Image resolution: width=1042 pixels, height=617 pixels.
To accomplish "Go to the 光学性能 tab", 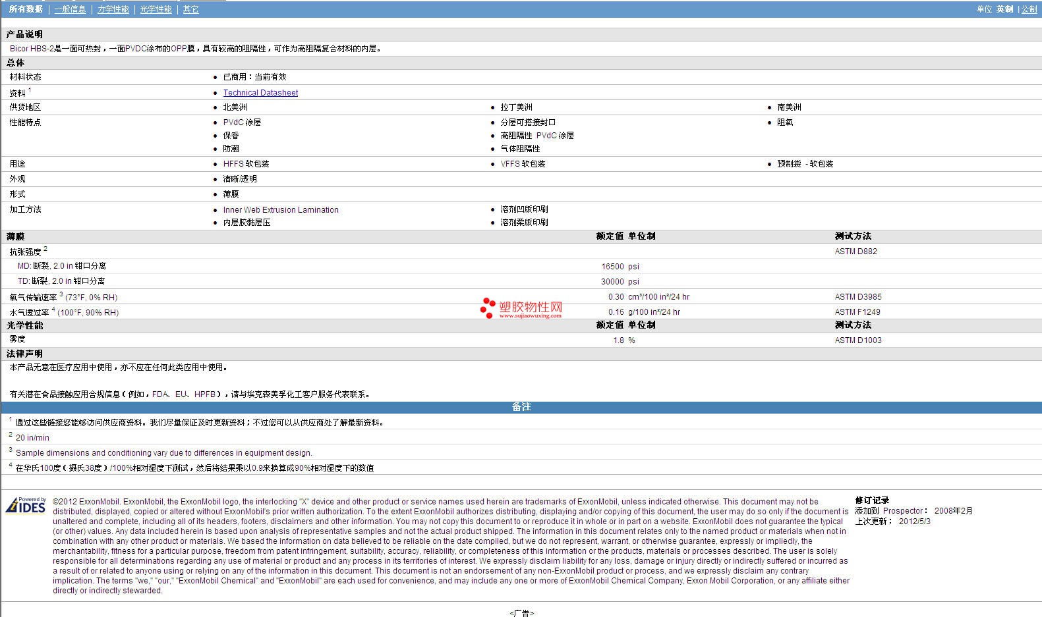I will pyautogui.click(x=156, y=9).
